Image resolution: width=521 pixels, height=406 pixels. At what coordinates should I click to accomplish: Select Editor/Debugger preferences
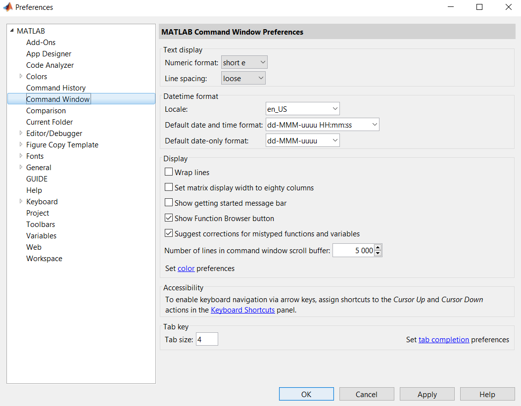pos(54,134)
